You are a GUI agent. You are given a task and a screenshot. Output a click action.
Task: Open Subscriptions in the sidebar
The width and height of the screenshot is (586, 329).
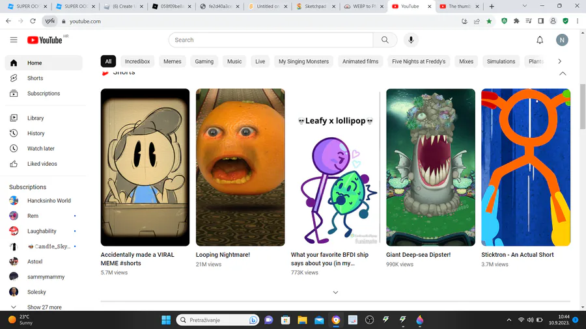[x=44, y=93]
